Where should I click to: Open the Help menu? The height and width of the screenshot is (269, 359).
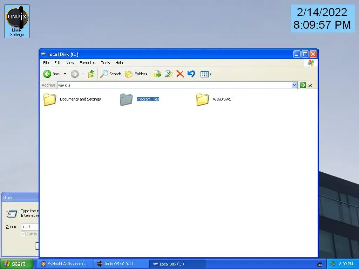click(119, 63)
